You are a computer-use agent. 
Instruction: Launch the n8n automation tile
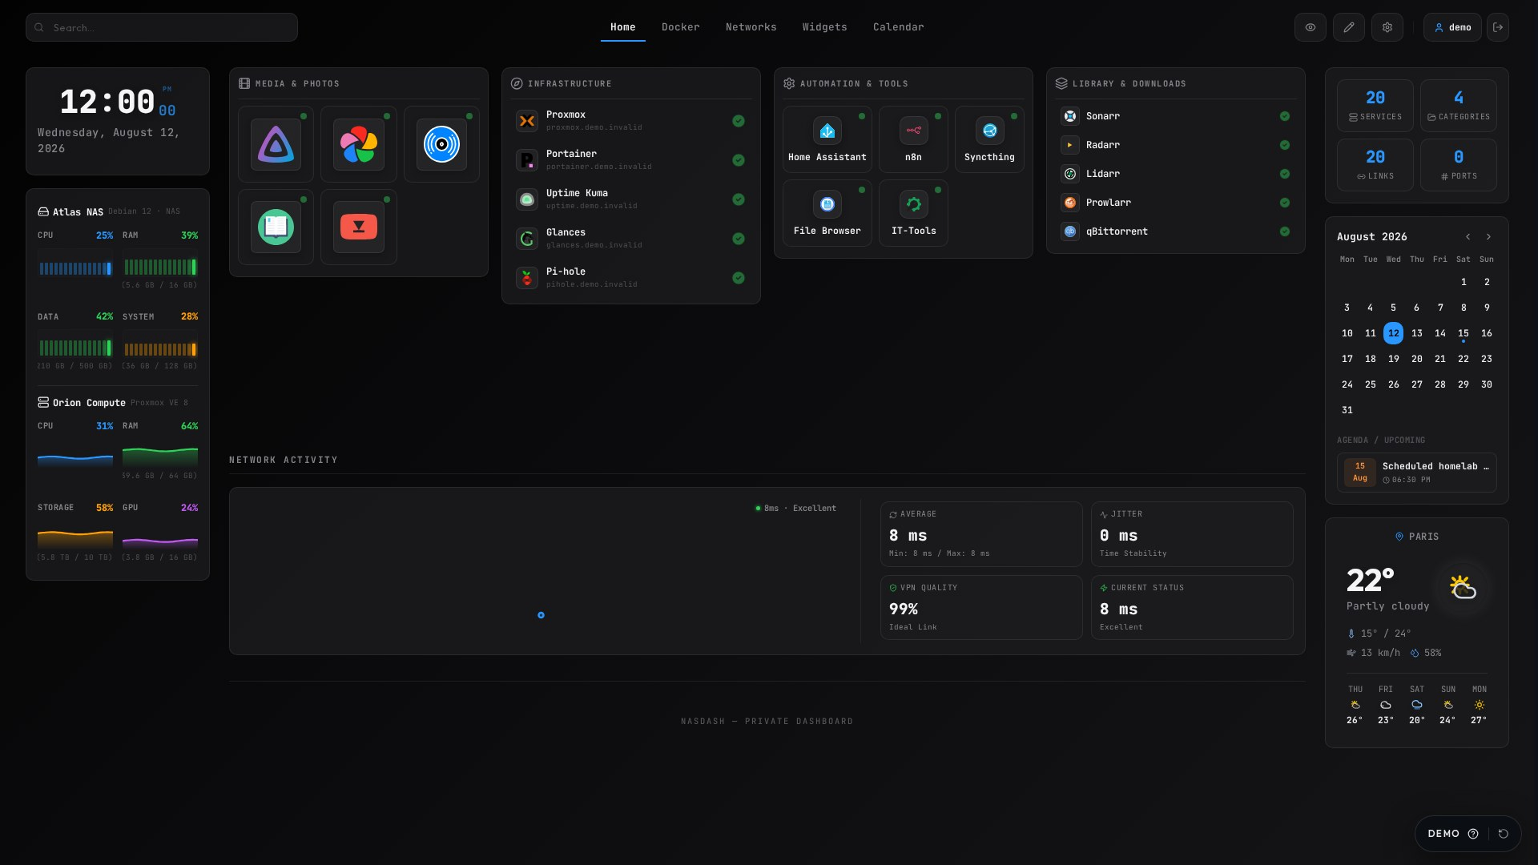(913, 139)
